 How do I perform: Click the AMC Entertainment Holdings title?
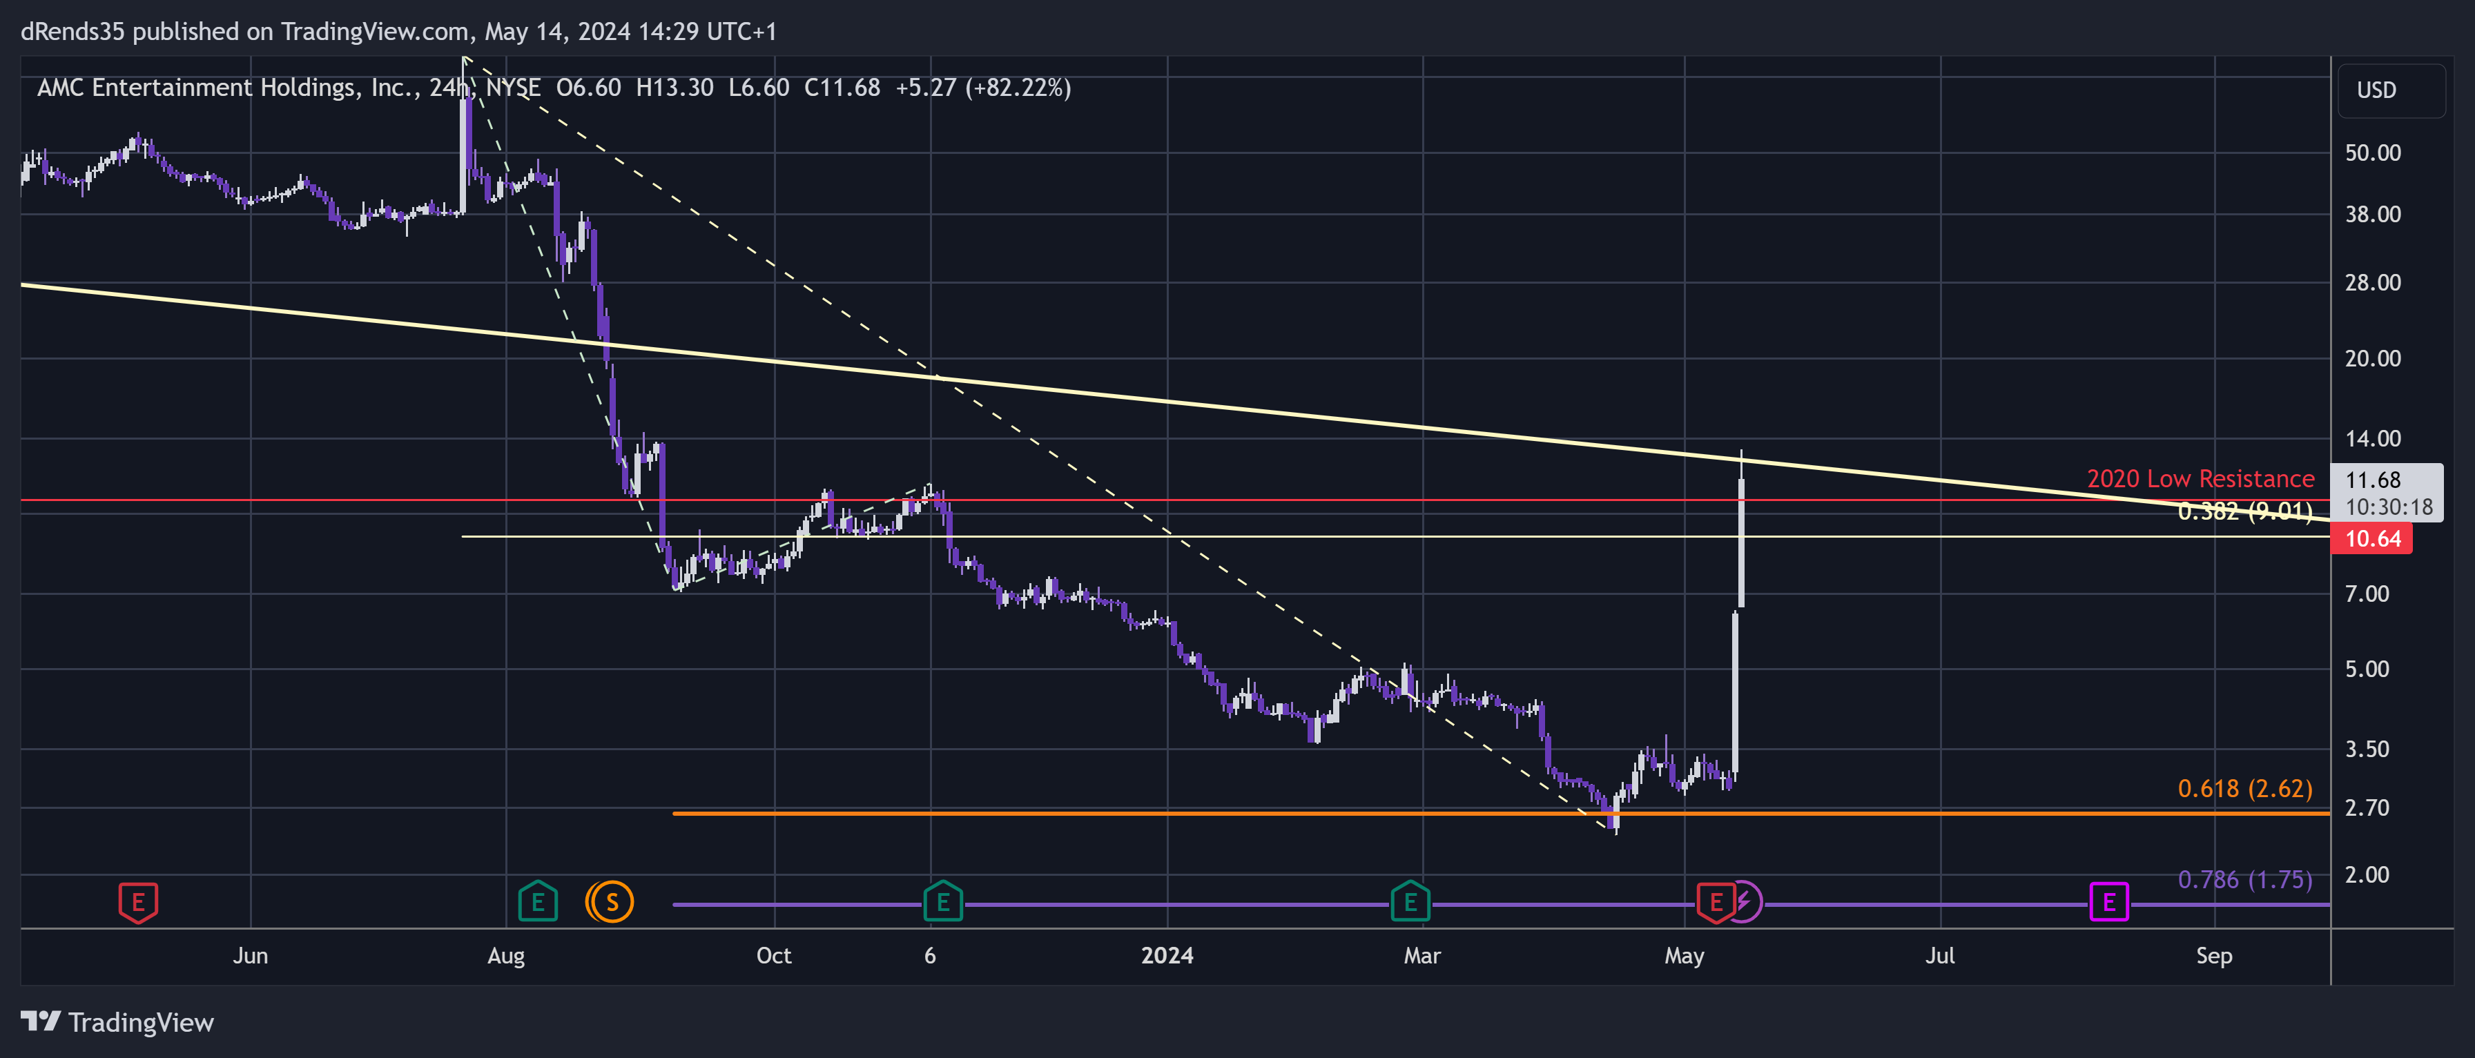click(x=226, y=88)
